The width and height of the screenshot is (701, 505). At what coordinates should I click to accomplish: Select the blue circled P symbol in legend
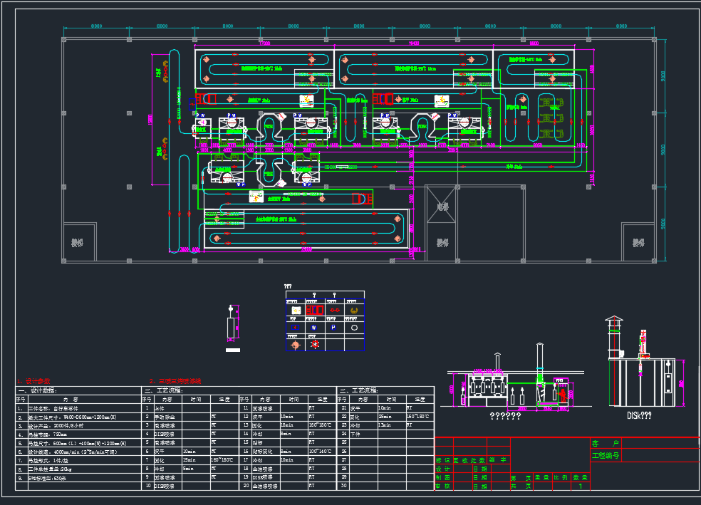pyautogui.click(x=333, y=328)
